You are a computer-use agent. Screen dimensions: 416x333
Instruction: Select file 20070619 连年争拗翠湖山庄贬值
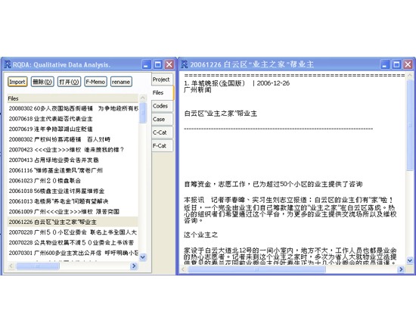pos(73,129)
